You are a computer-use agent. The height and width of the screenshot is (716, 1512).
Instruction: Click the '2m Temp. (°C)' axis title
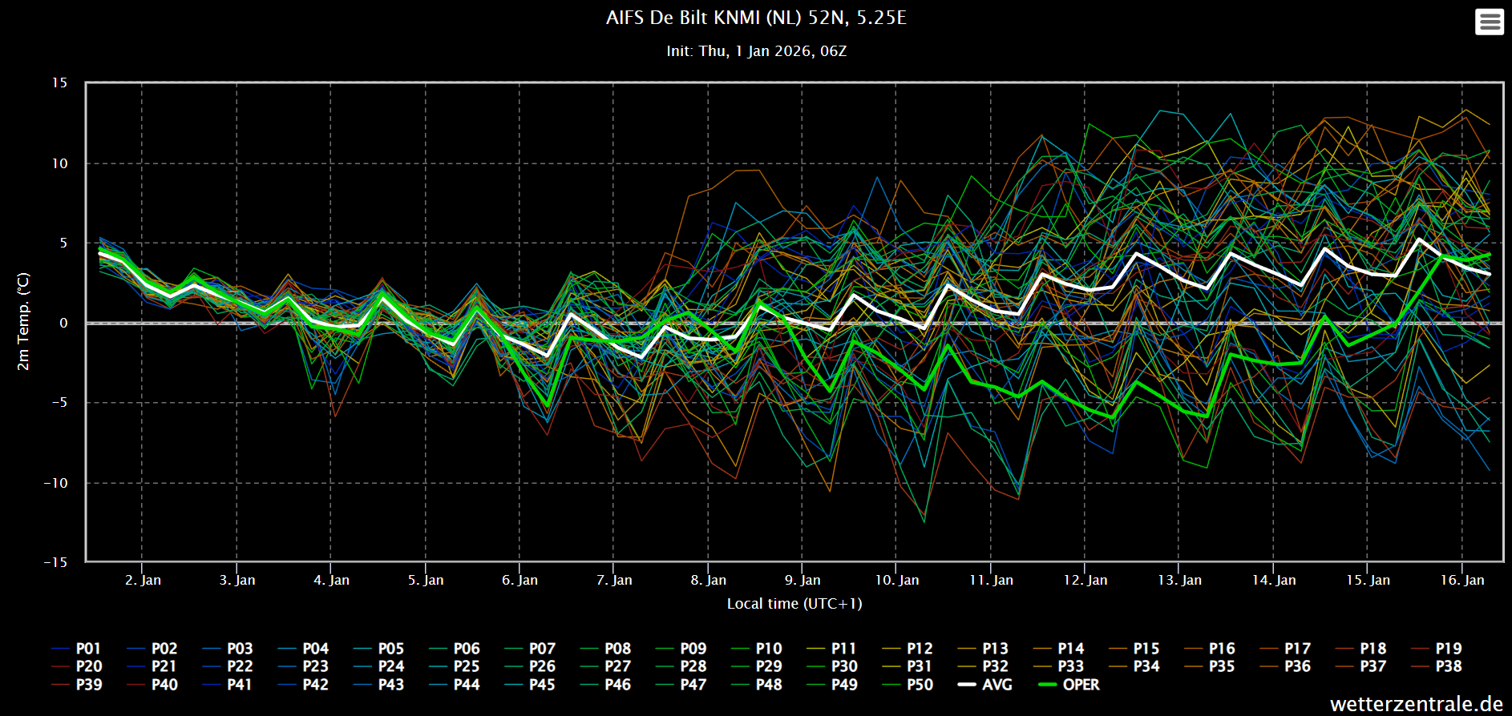tap(23, 321)
